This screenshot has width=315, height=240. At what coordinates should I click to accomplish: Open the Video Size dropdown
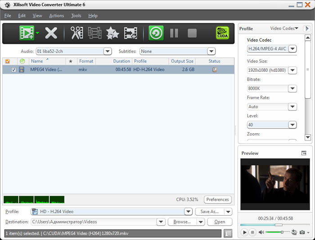tap(292, 70)
